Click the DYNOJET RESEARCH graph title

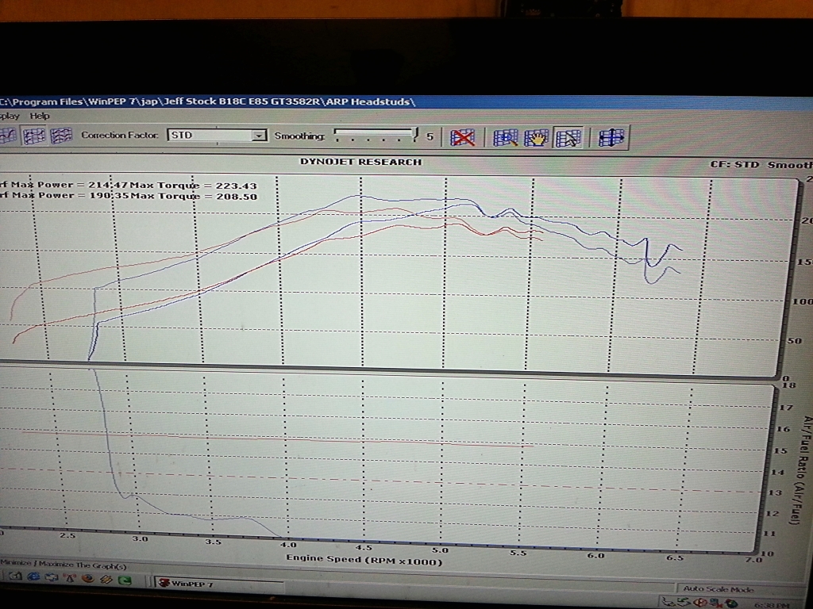coord(361,162)
